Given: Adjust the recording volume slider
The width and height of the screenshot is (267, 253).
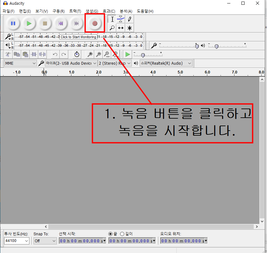Looking at the screenshot, I should point(197,46).
